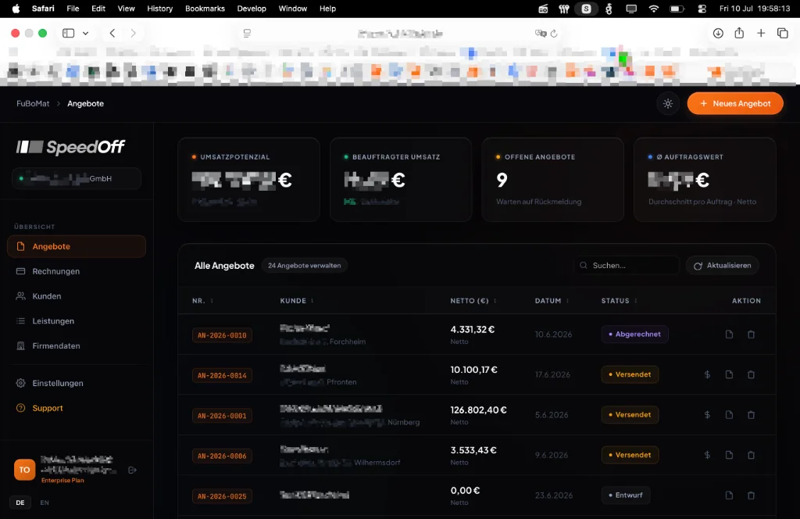Image resolution: width=800 pixels, height=519 pixels.
Task: Open document icon for AN-2026-0006
Action: (x=729, y=455)
